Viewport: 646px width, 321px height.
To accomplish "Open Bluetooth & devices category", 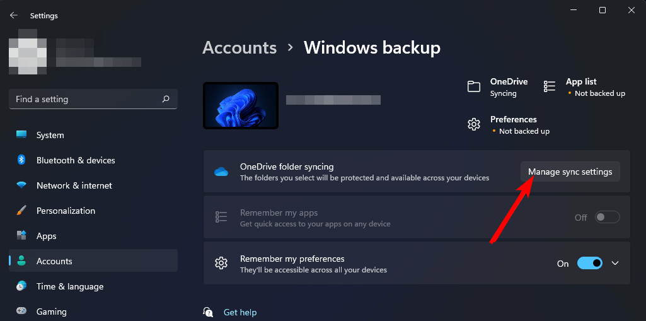I will point(93,160).
